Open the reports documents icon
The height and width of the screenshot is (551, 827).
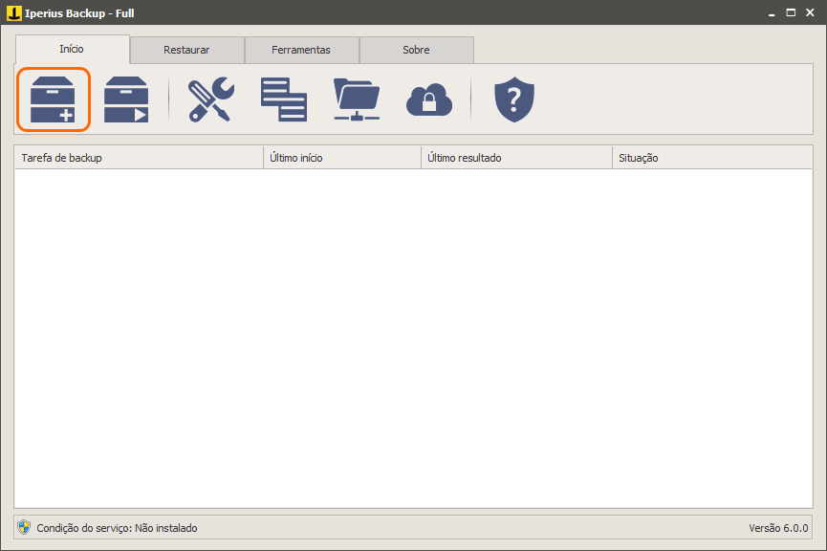click(x=284, y=99)
